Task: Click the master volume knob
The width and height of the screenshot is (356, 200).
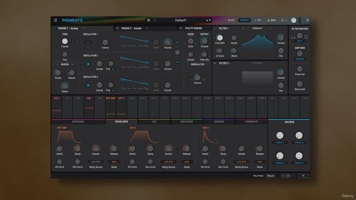Action: coord(294,20)
